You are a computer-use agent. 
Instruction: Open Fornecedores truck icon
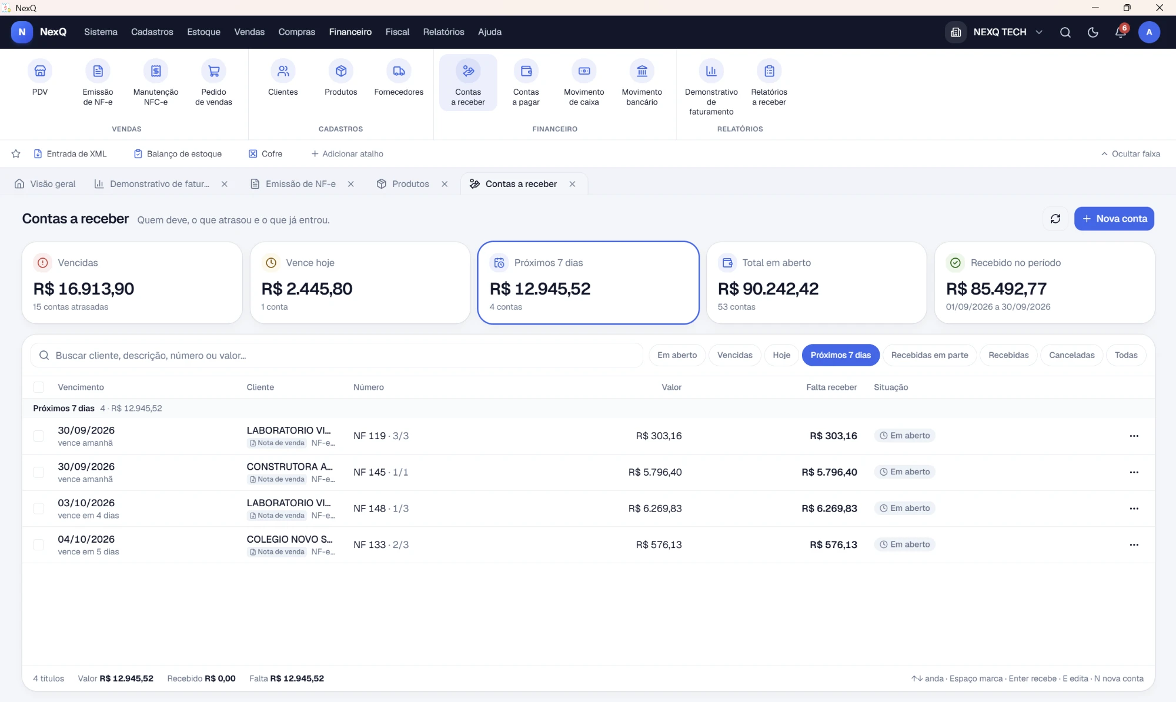pyautogui.click(x=399, y=79)
